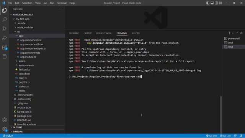Expand the Outline section
The height and width of the screenshot is (138, 245).
(x=37, y=128)
